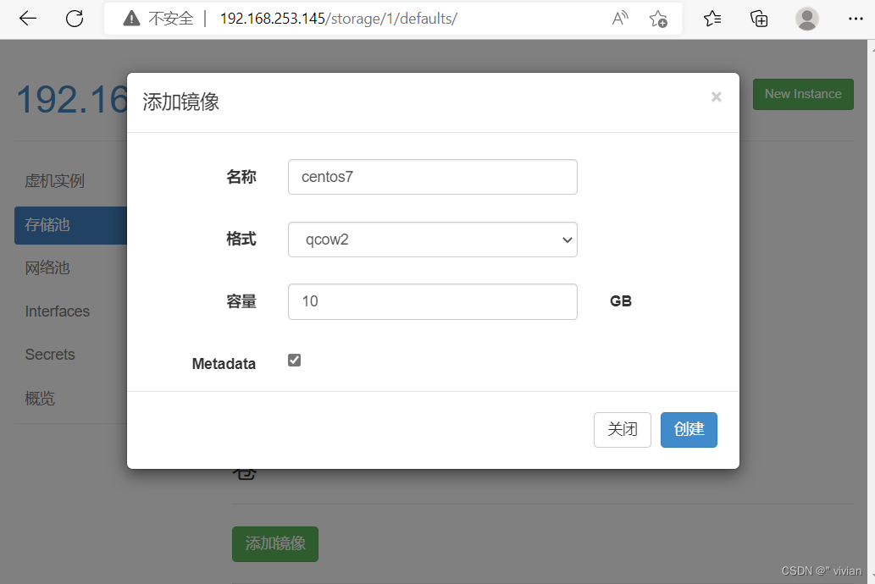Open the 格式 dropdown showing qcow2
This screenshot has height=584, width=875.
[x=432, y=240]
